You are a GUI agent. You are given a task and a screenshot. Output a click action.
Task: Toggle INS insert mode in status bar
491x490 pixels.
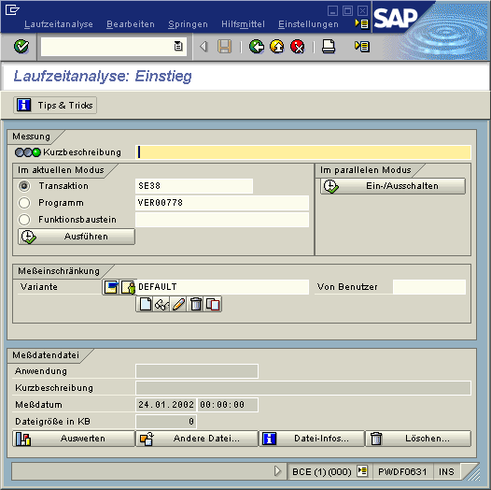(x=446, y=472)
